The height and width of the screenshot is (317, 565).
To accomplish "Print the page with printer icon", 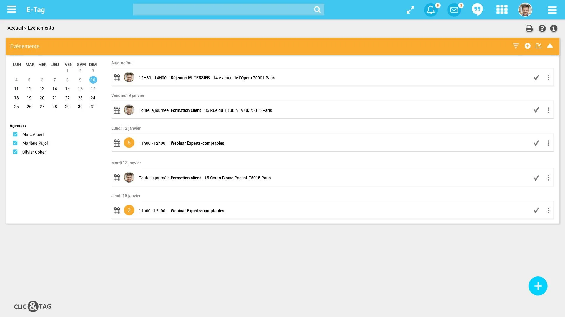I will (x=529, y=28).
